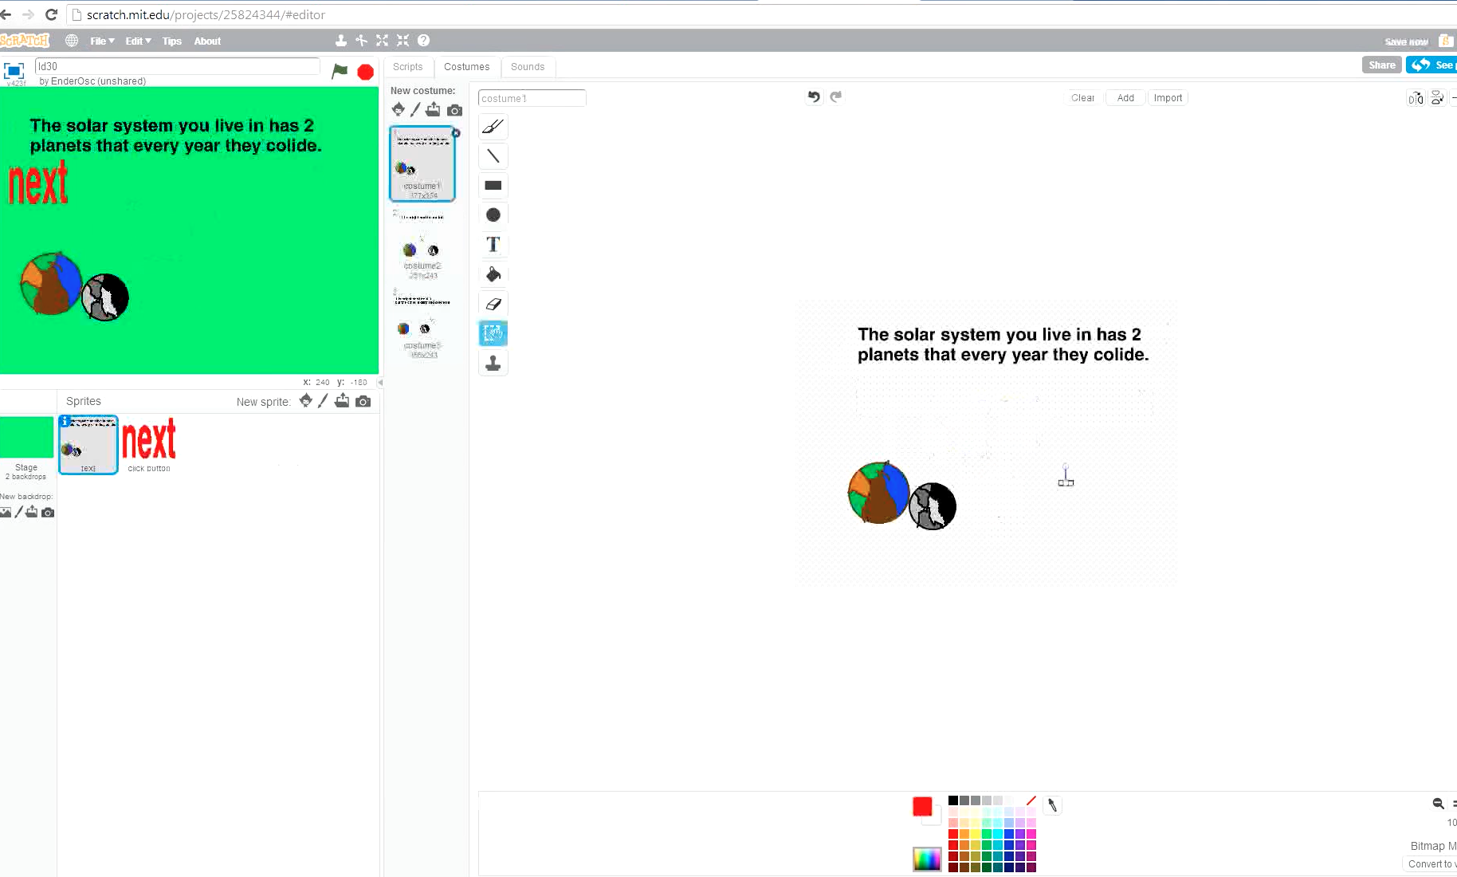Select the Shrink sprite tool
1457x877 pixels.
click(x=403, y=41)
